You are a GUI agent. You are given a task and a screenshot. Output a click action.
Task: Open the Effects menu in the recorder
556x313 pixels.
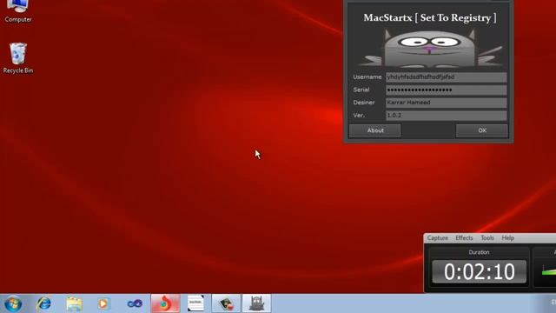click(x=464, y=237)
